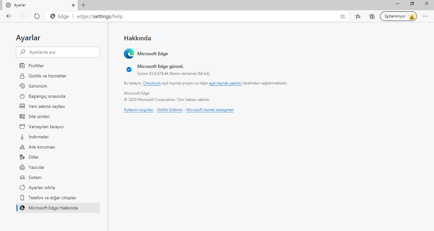Open Aile koruması section
Screen dimensions: 434x231
click(58, 147)
